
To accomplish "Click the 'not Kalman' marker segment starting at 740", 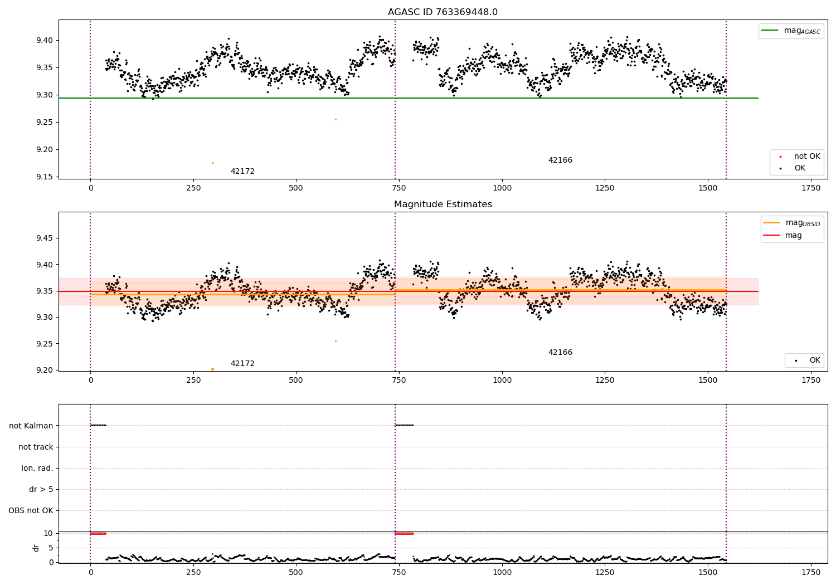I will pos(404,426).
